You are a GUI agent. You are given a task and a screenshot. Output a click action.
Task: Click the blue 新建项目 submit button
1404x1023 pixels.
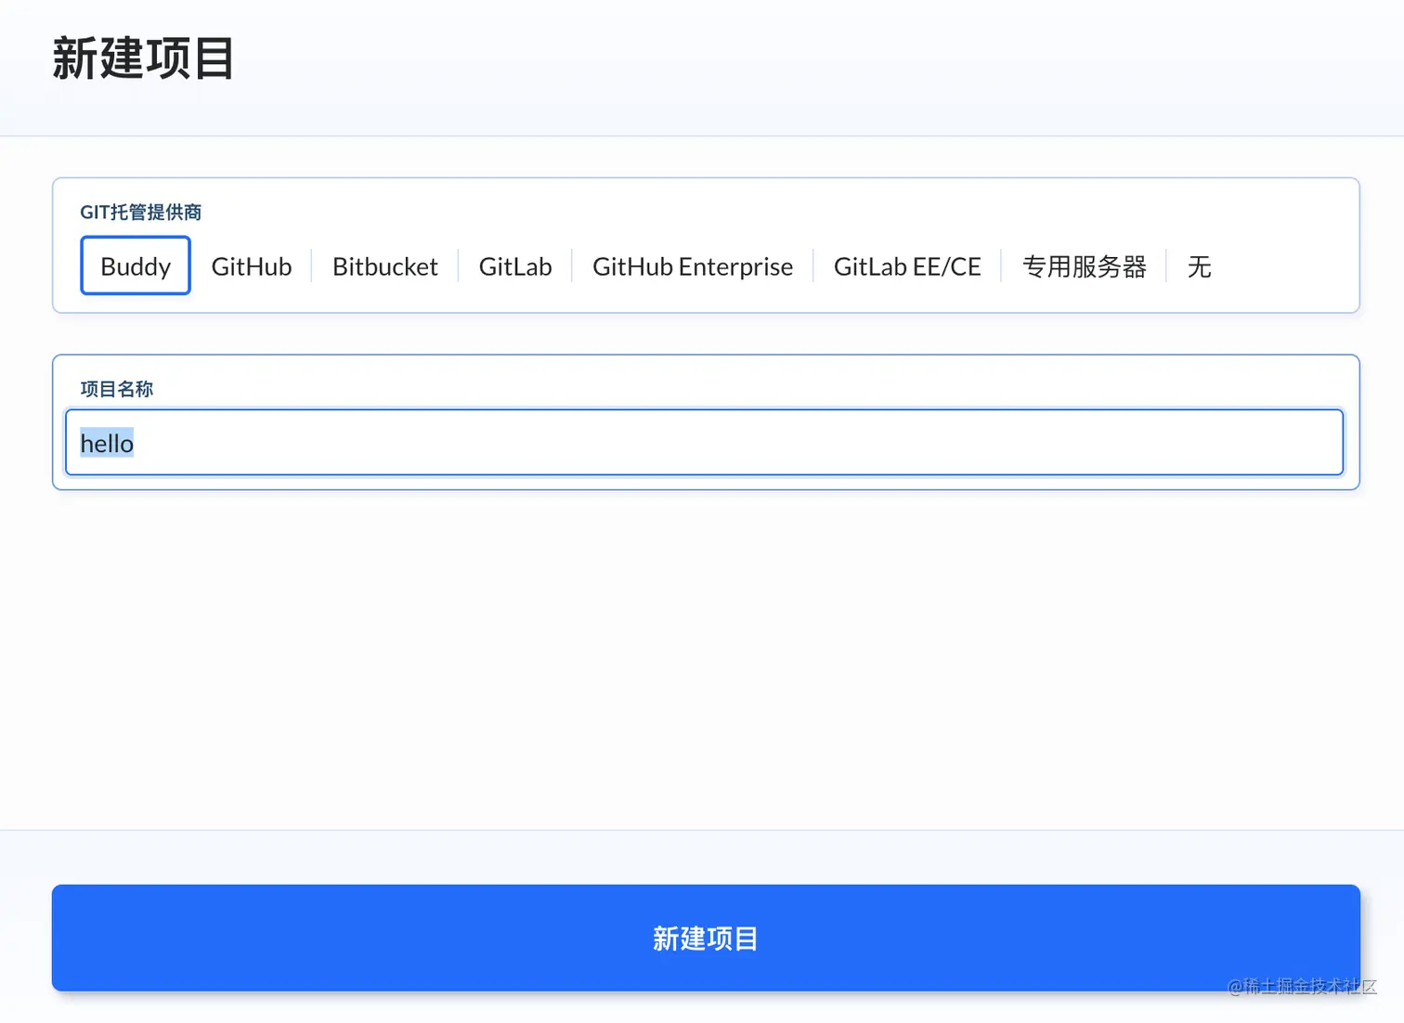(x=706, y=938)
